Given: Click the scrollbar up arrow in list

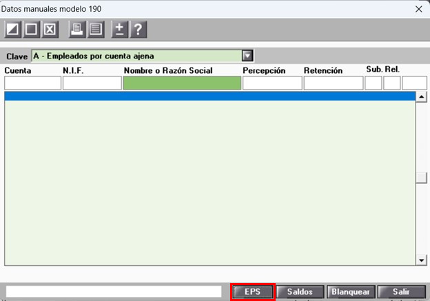Looking at the screenshot, I should tap(422, 96).
